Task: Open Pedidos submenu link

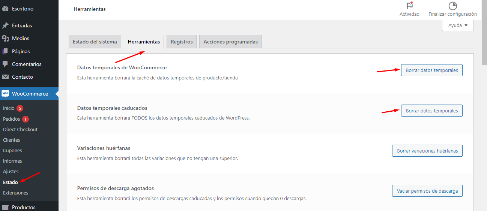Action: pyautogui.click(x=12, y=119)
